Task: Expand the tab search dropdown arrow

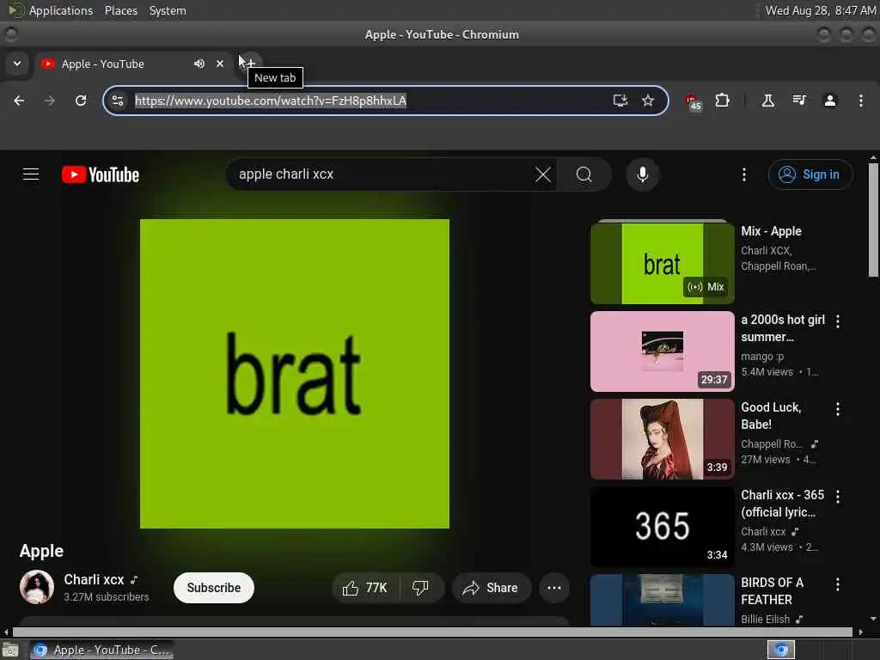Action: pos(17,64)
